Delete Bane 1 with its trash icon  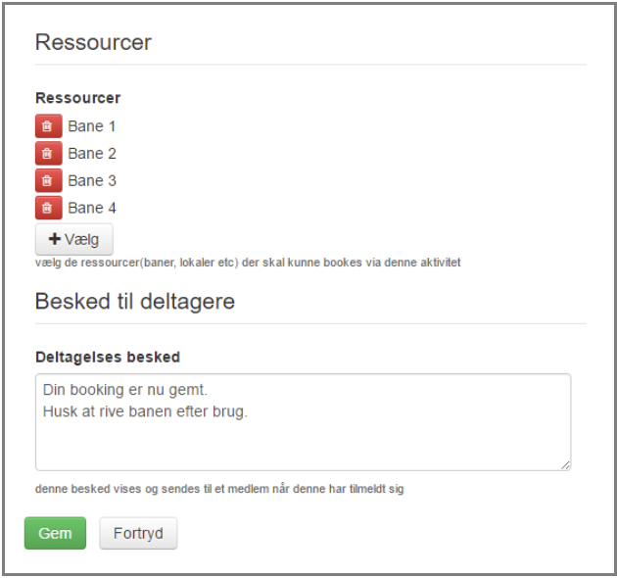(48, 126)
